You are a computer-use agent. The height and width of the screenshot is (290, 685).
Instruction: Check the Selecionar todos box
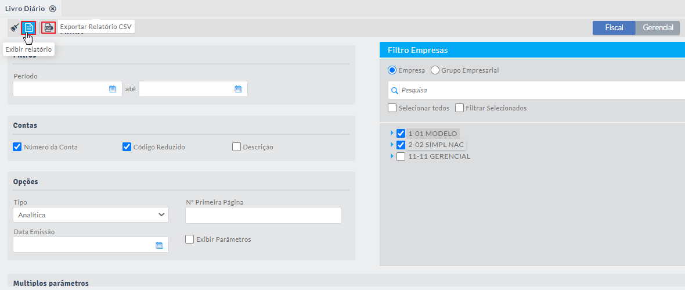pos(392,108)
